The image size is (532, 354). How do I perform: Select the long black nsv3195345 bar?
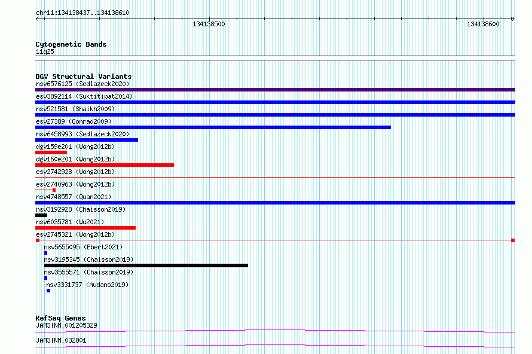click(146, 265)
